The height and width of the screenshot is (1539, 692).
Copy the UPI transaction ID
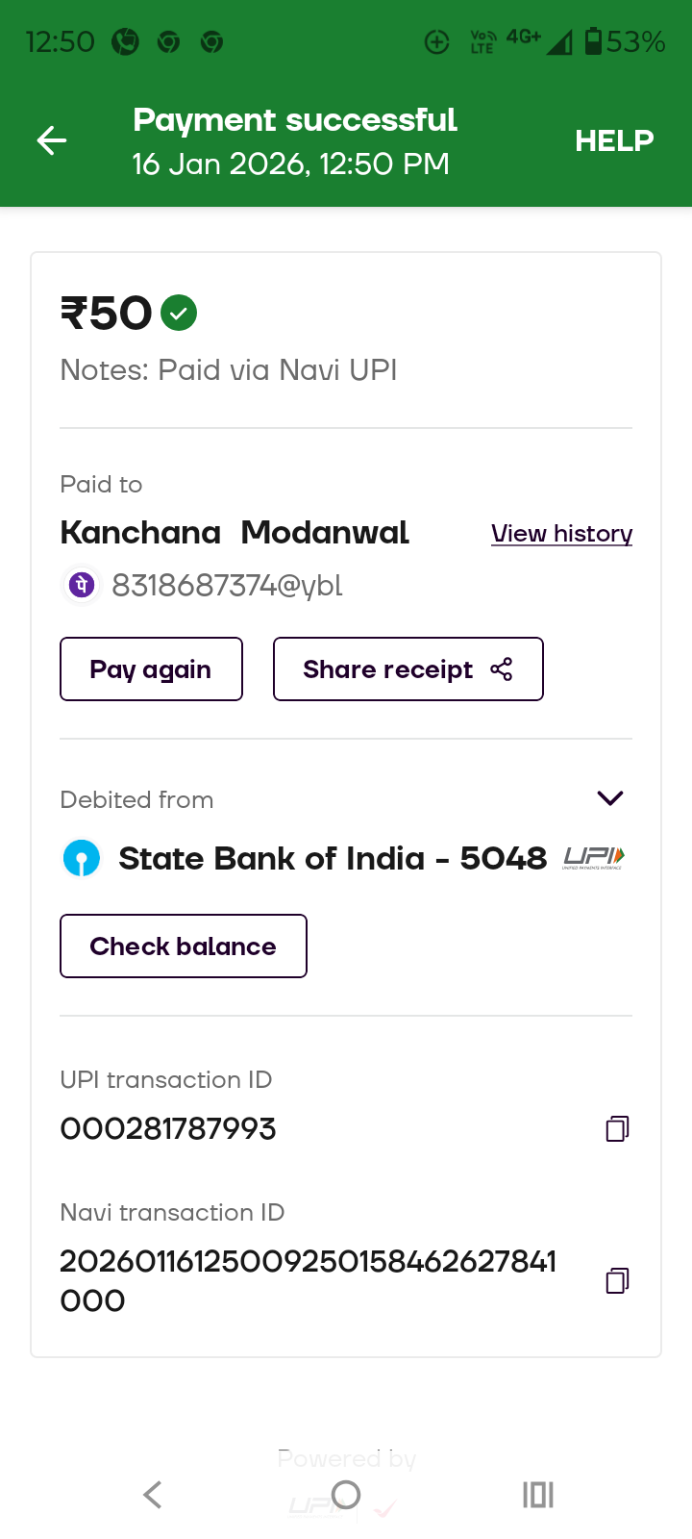[617, 1128]
